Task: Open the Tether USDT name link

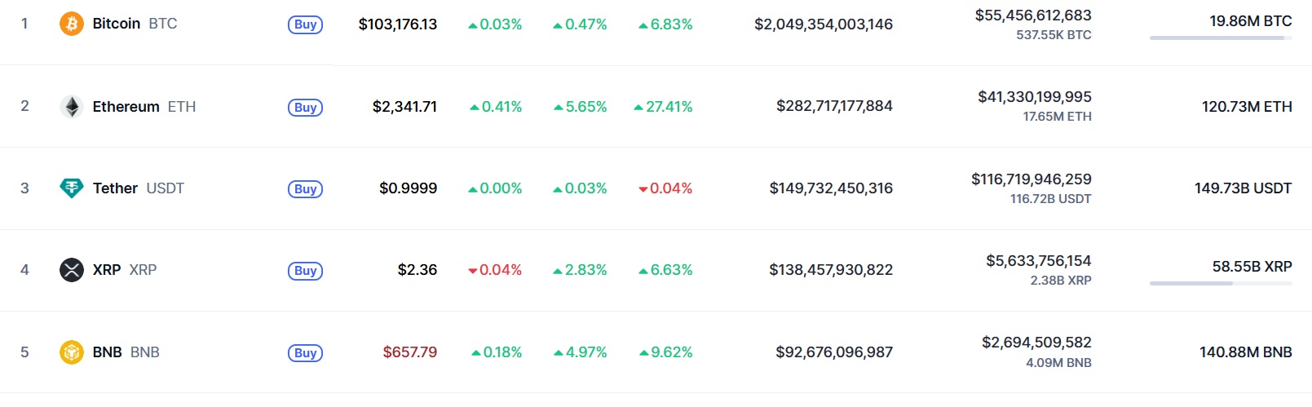Action: click(x=139, y=188)
